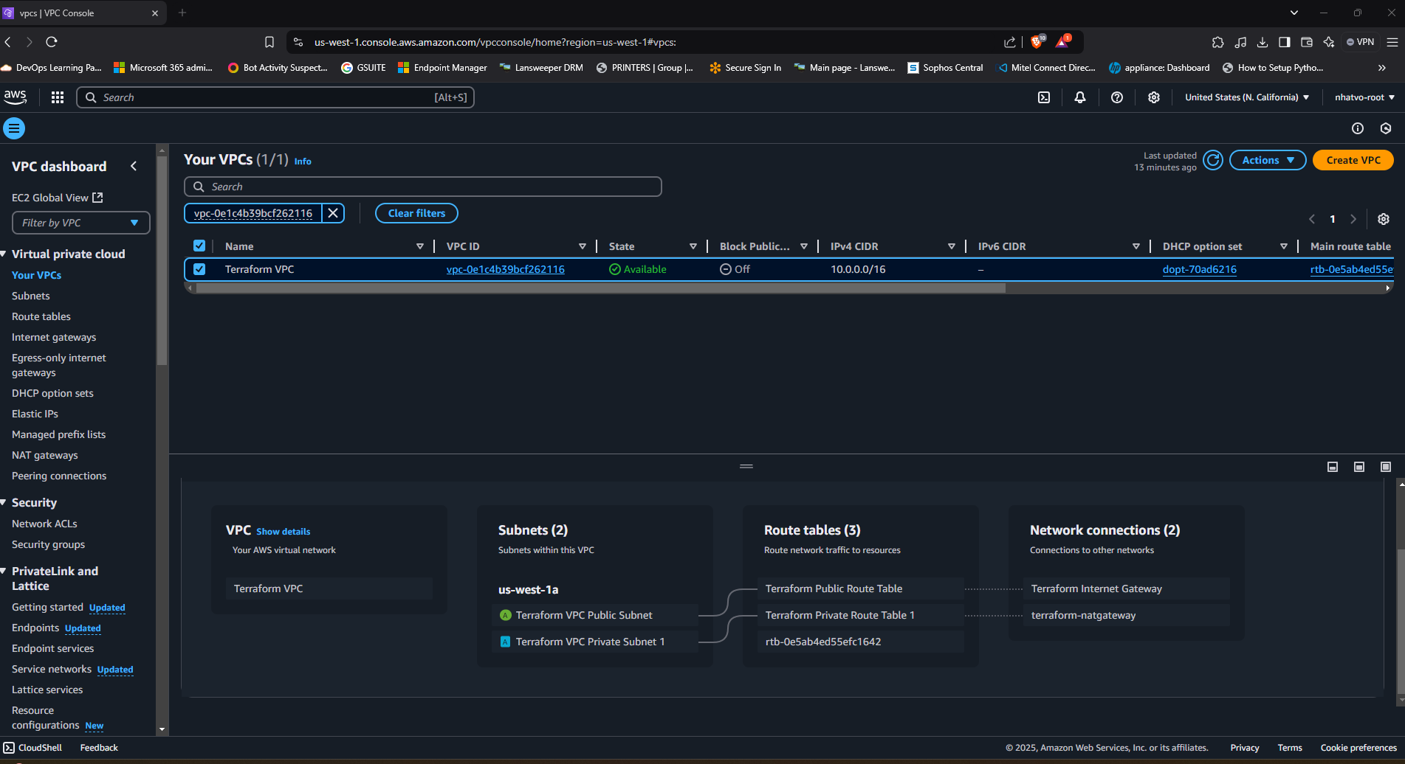The height and width of the screenshot is (764, 1405).
Task: Click the sidebar vertical scrollbar thumb
Action: (x=162, y=260)
